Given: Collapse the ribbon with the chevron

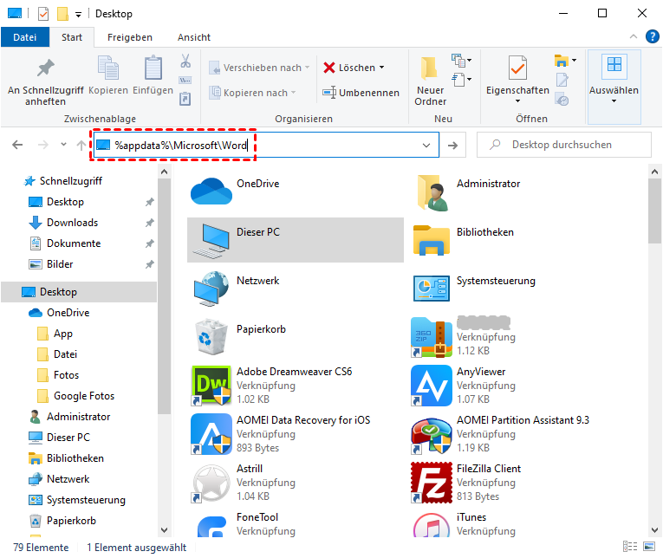Looking at the screenshot, I should (x=633, y=36).
